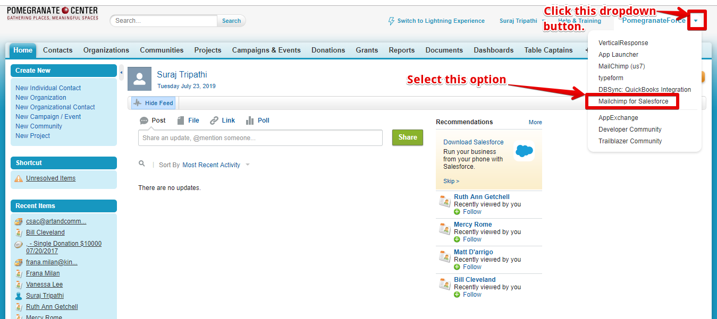Open the Donations tab
The image size is (717, 319).
328,50
